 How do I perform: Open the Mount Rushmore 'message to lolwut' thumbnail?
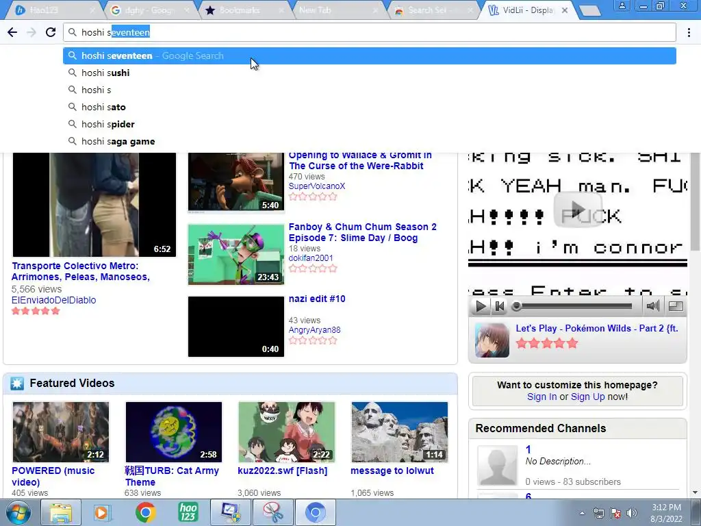[x=400, y=432]
